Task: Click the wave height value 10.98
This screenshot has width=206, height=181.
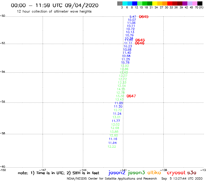Action: [x=127, y=50]
